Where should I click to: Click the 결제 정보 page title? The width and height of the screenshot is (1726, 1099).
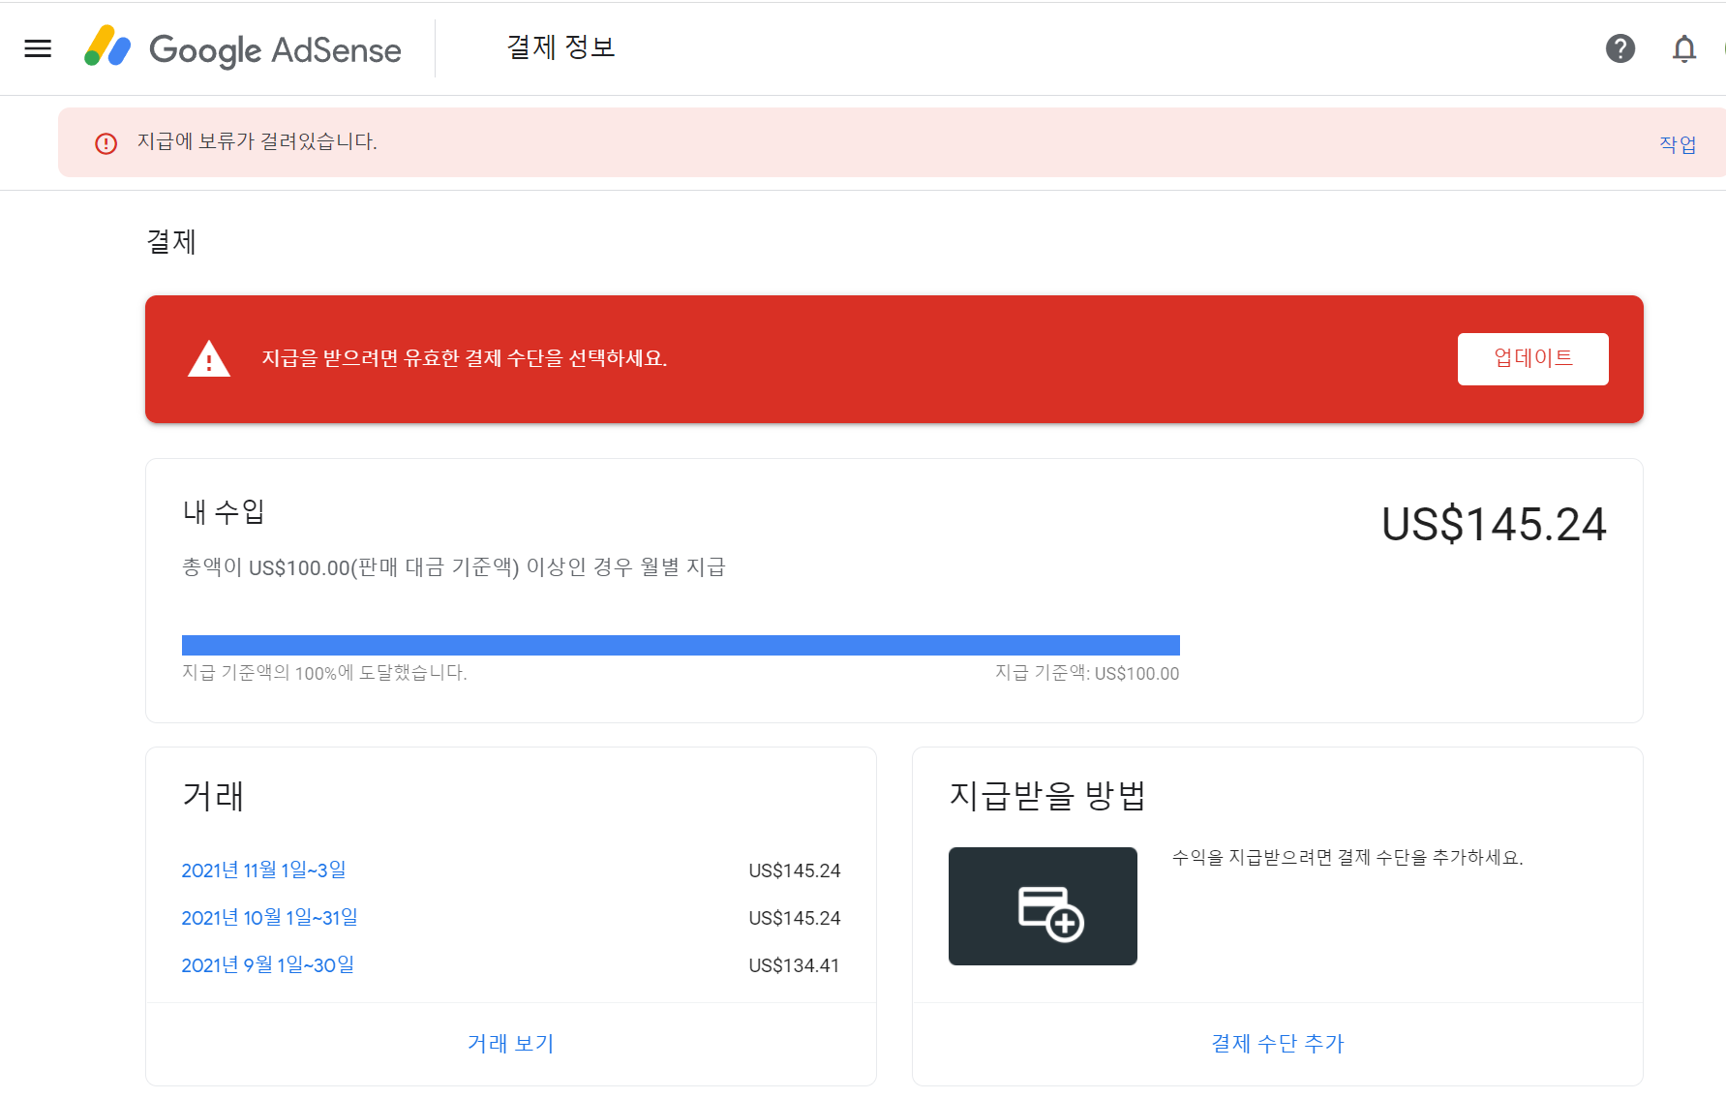point(560,47)
